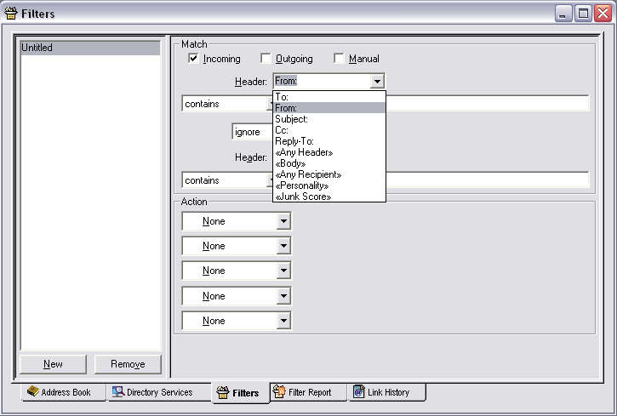Collapse the Header From: dropdown arrow

point(377,82)
